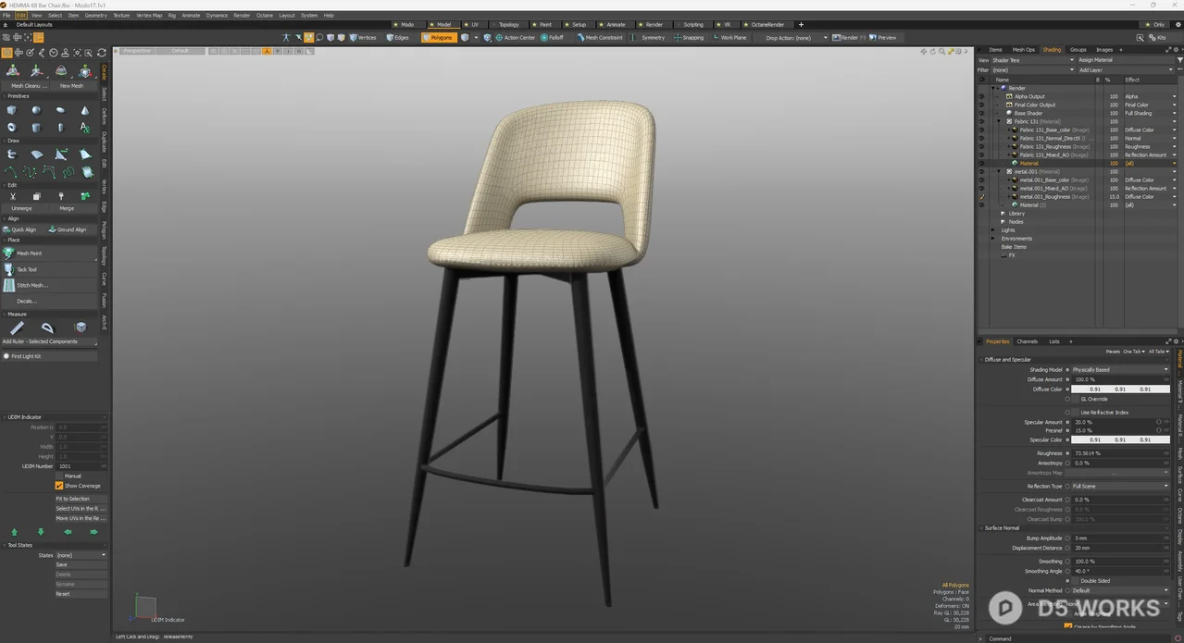Open the Stitch Mesh tool
Image resolution: width=1184 pixels, height=643 pixels.
click(49, 285)
